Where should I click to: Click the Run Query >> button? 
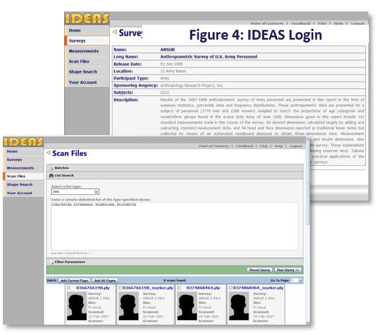click(x=288, y=270)
